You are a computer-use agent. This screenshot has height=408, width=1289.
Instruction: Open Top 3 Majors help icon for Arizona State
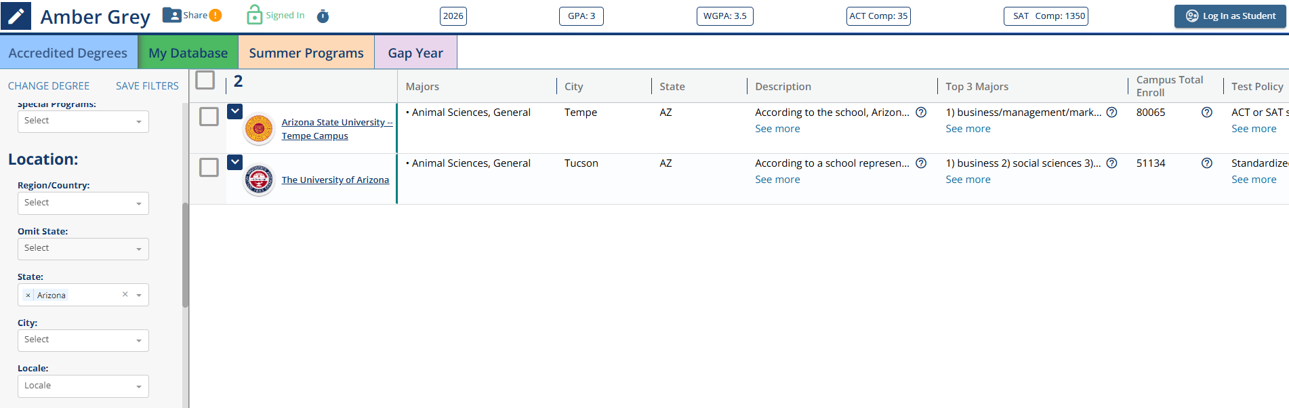coord(1111,113)
